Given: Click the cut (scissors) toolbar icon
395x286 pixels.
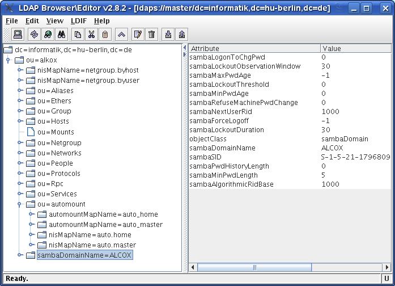Looking at the screenshot, I should point(91,35).
